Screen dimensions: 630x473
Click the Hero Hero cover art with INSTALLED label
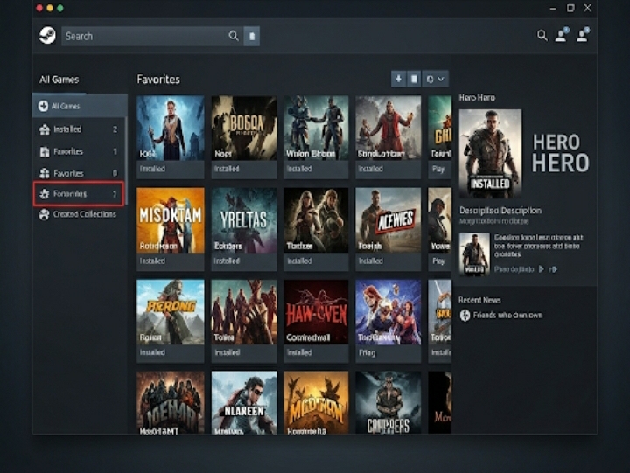[x=490, y=153]
